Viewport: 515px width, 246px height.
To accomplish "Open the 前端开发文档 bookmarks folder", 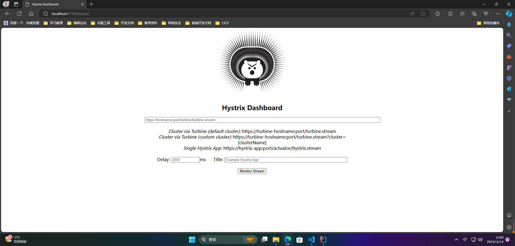I will click(198, 23).
